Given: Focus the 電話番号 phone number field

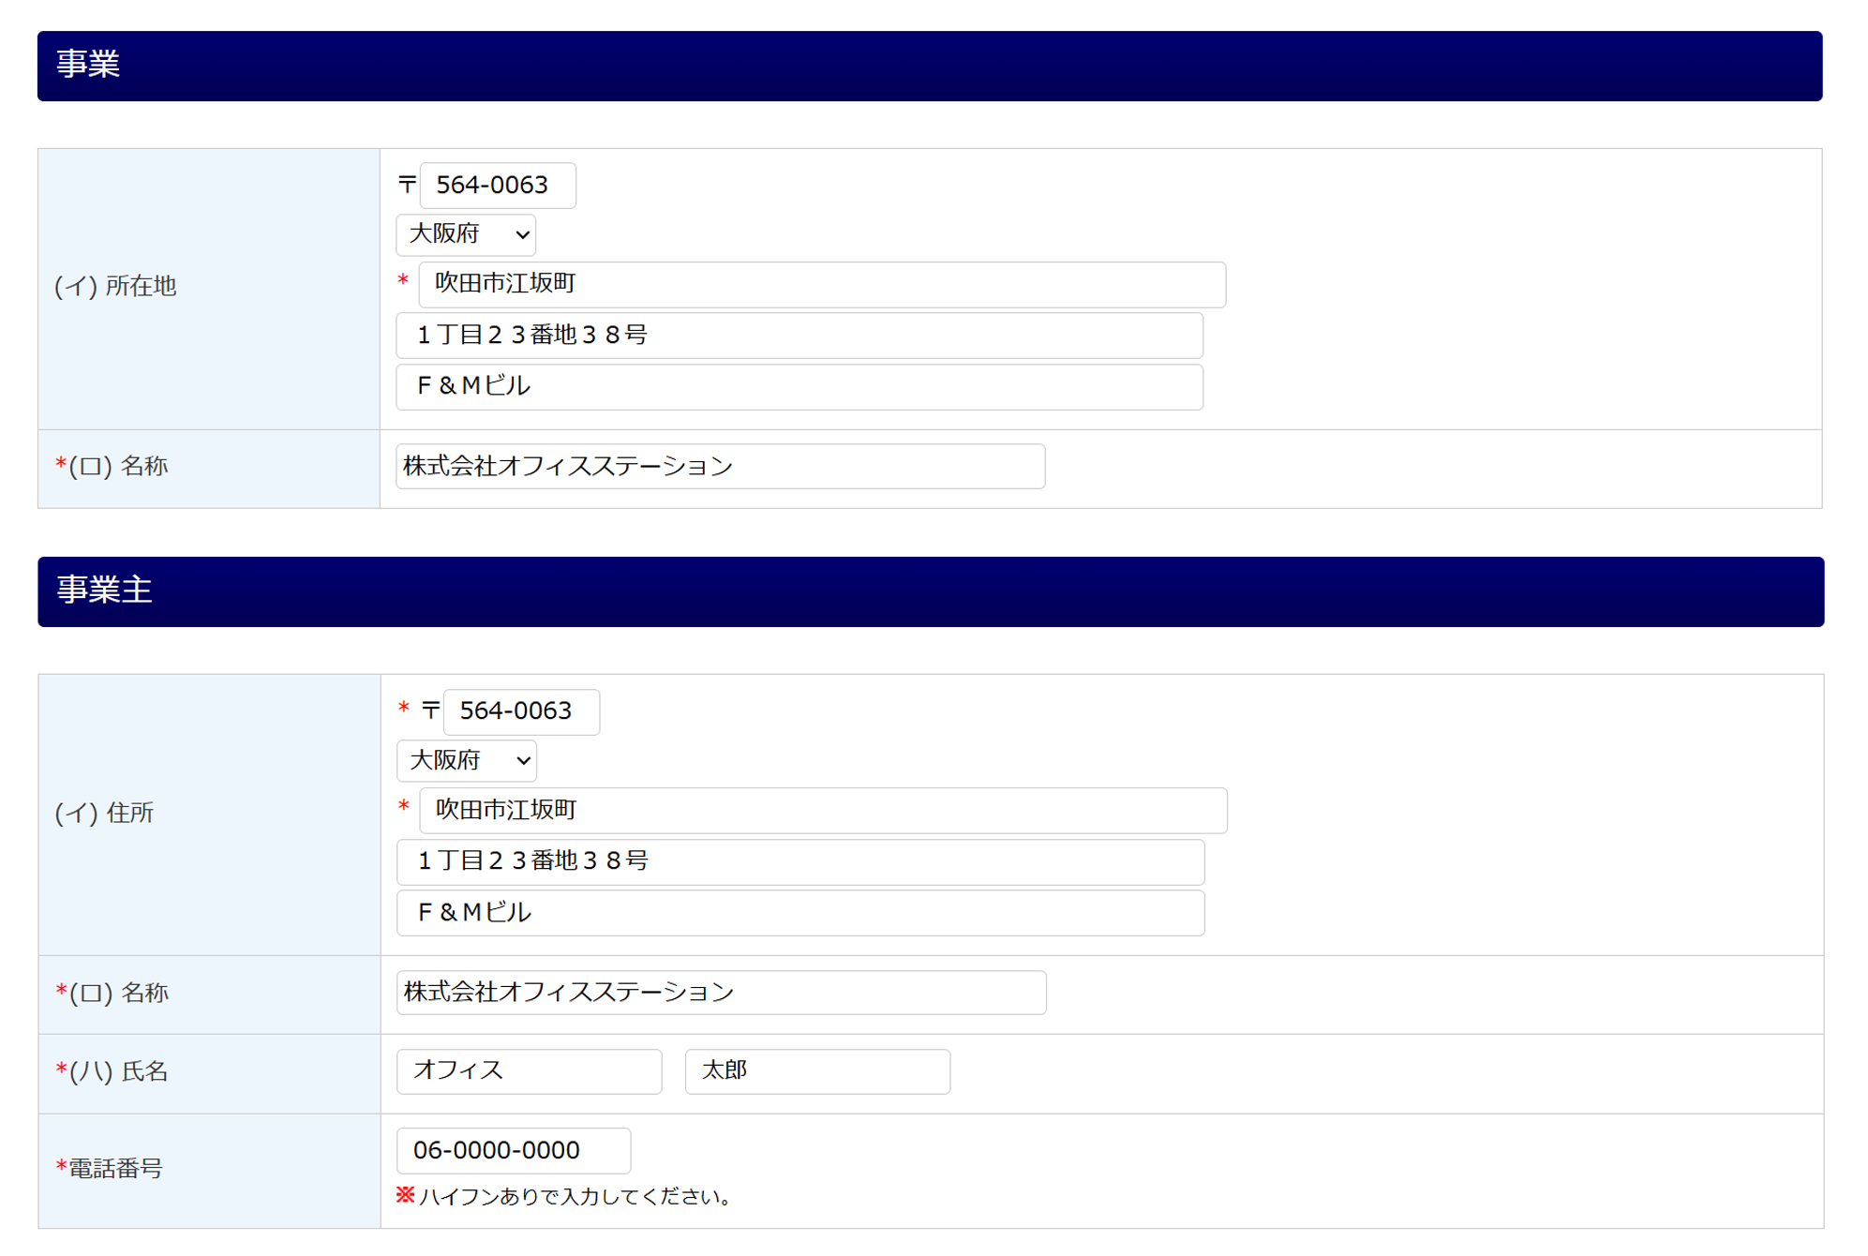Looking at the screenshot, I should (x=513, y=1151).
